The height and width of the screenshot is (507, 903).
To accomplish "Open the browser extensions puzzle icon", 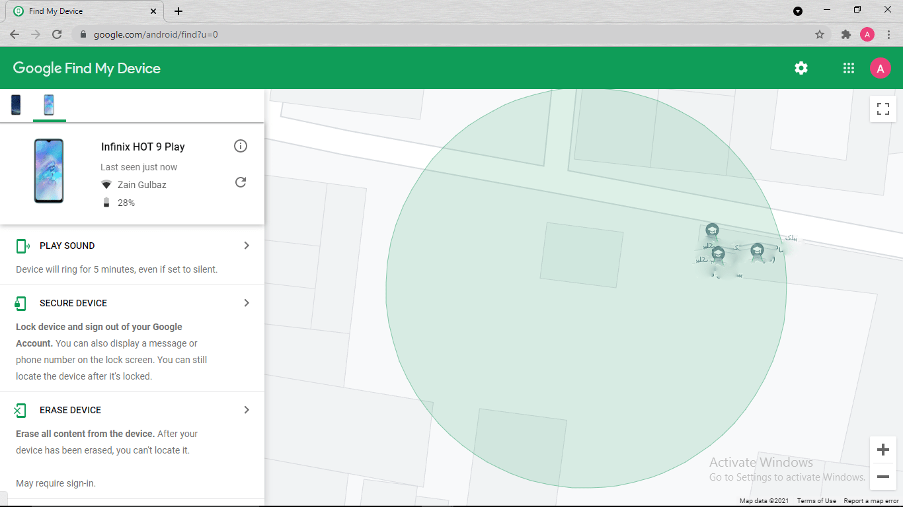I will coord(846,34).
